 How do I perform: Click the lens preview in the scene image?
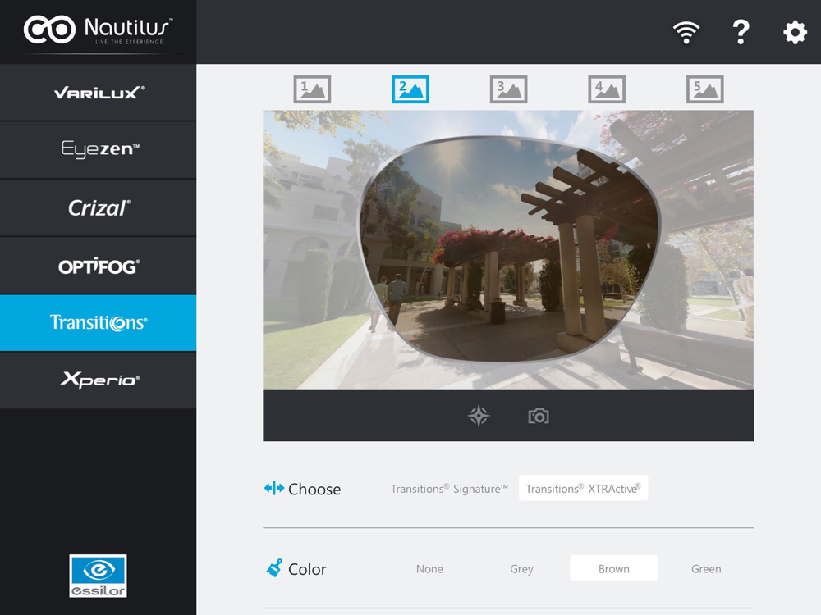click(x=508, y=250)
